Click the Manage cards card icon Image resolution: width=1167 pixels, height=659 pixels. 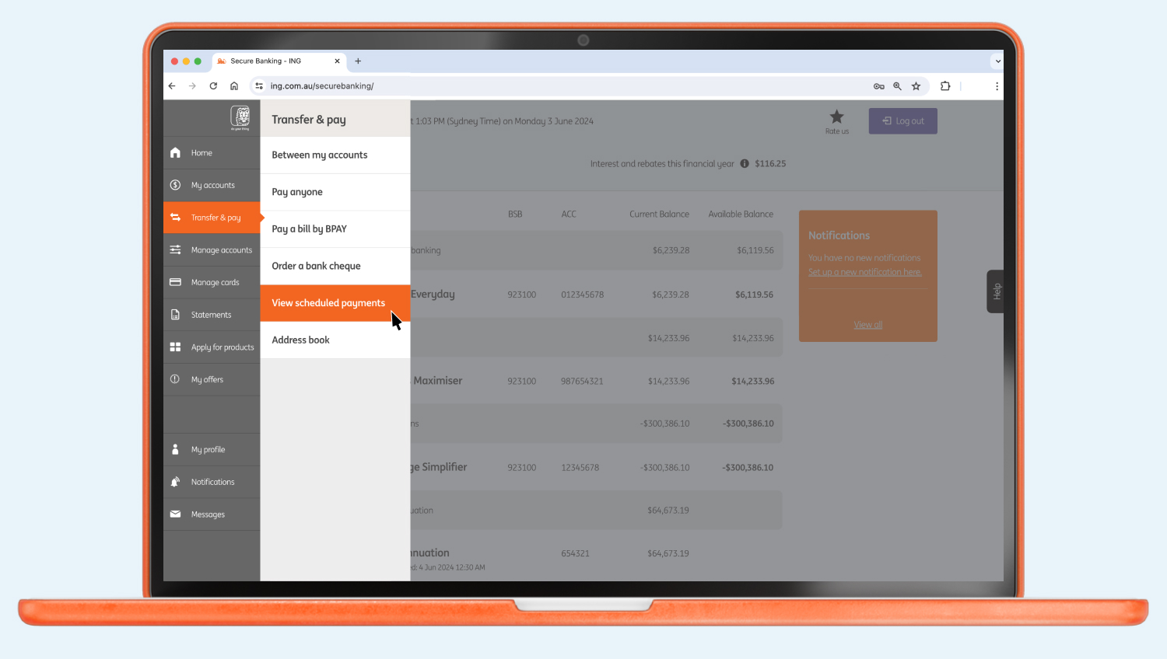176,282
